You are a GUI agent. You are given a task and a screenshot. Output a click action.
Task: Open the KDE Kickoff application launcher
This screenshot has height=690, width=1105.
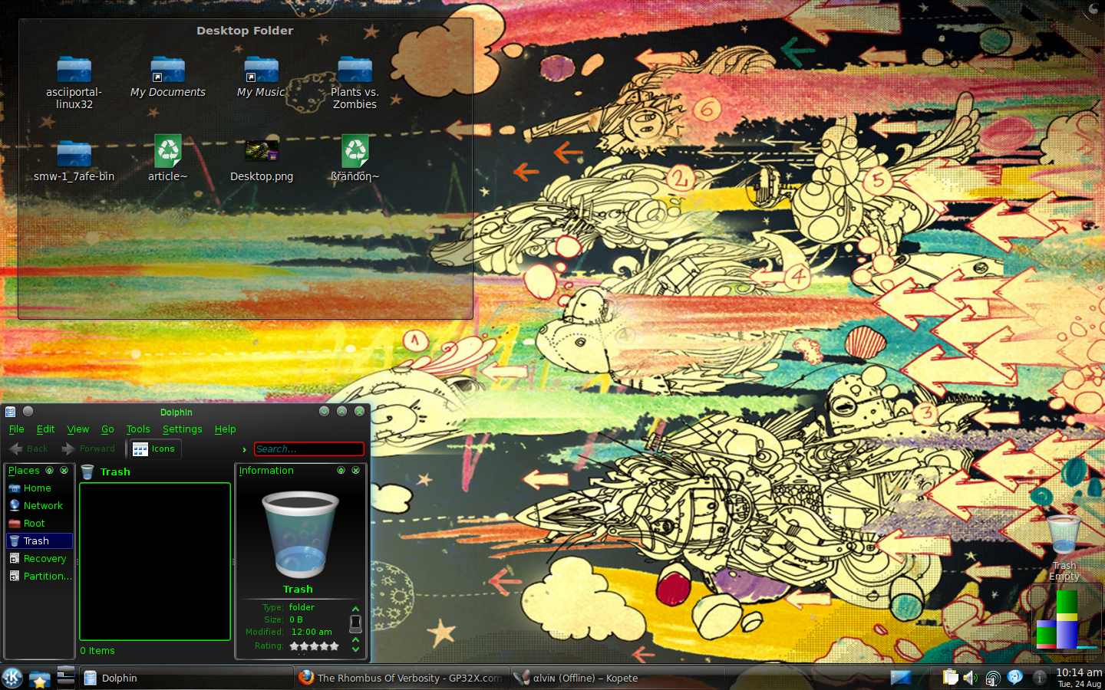pyautogui.click(x=12, y=678)
